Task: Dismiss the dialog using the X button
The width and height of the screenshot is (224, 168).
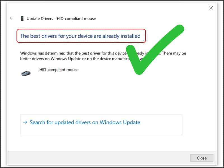Action: click(211, 8)
